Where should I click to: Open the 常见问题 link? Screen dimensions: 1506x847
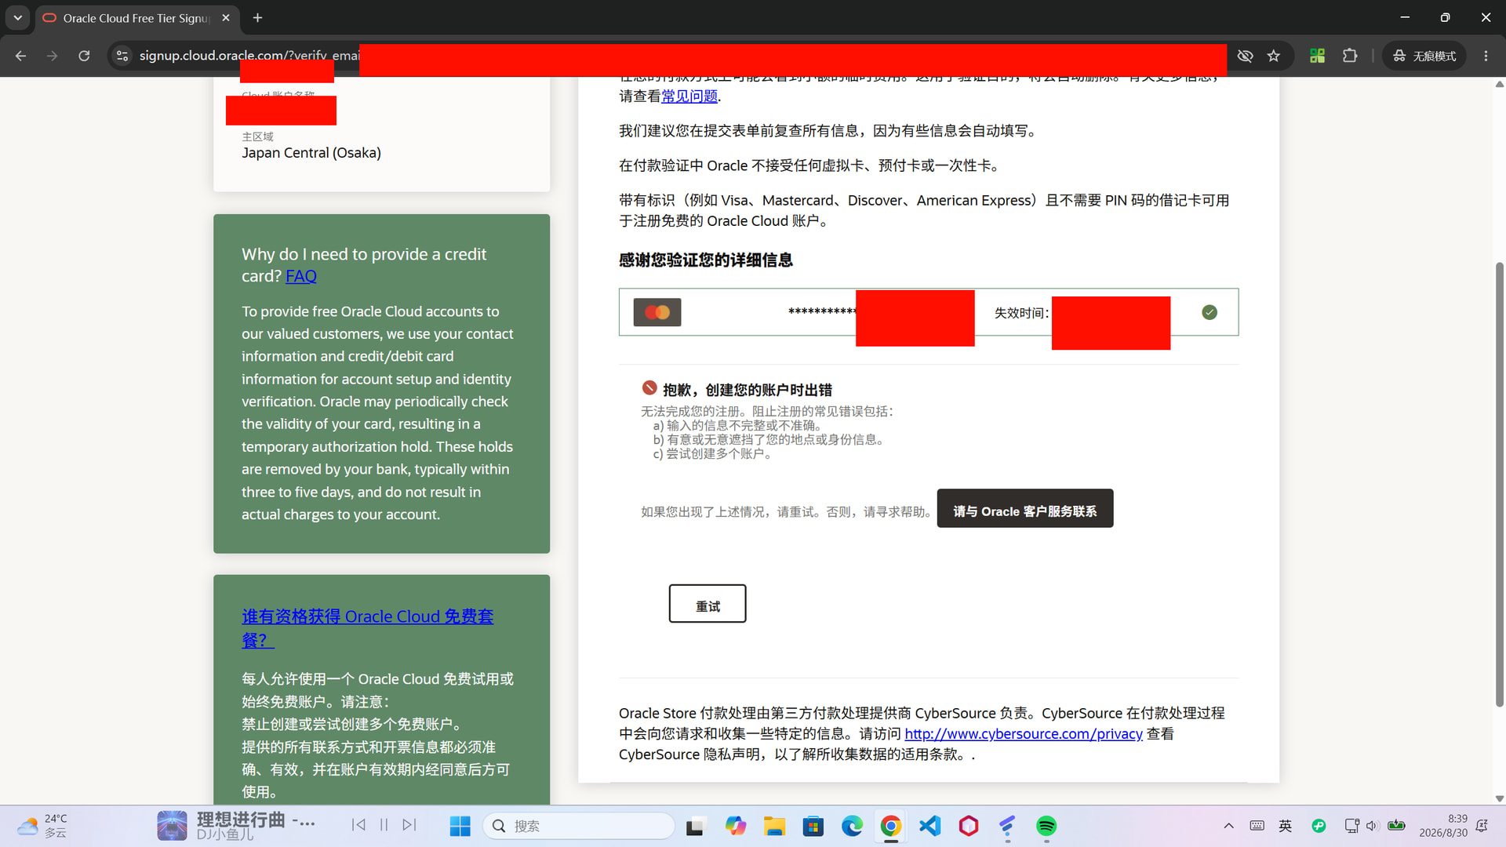[689, 96]
